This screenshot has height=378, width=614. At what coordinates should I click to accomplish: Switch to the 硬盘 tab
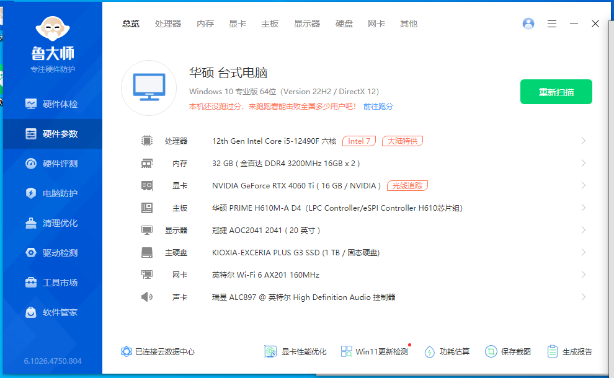pos(344,24)
